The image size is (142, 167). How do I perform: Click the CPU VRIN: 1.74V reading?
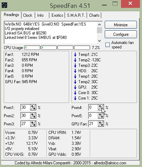pos(65,133)
